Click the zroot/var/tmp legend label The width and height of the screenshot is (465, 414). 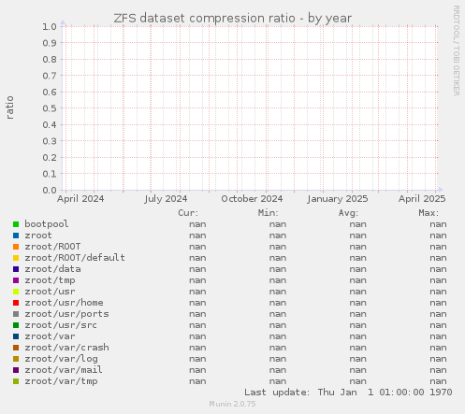click(x=61, y=381)
